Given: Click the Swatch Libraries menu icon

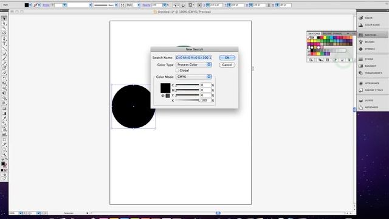Looking at the screenshot, I should pyautogui.click(x=311, y=60).
